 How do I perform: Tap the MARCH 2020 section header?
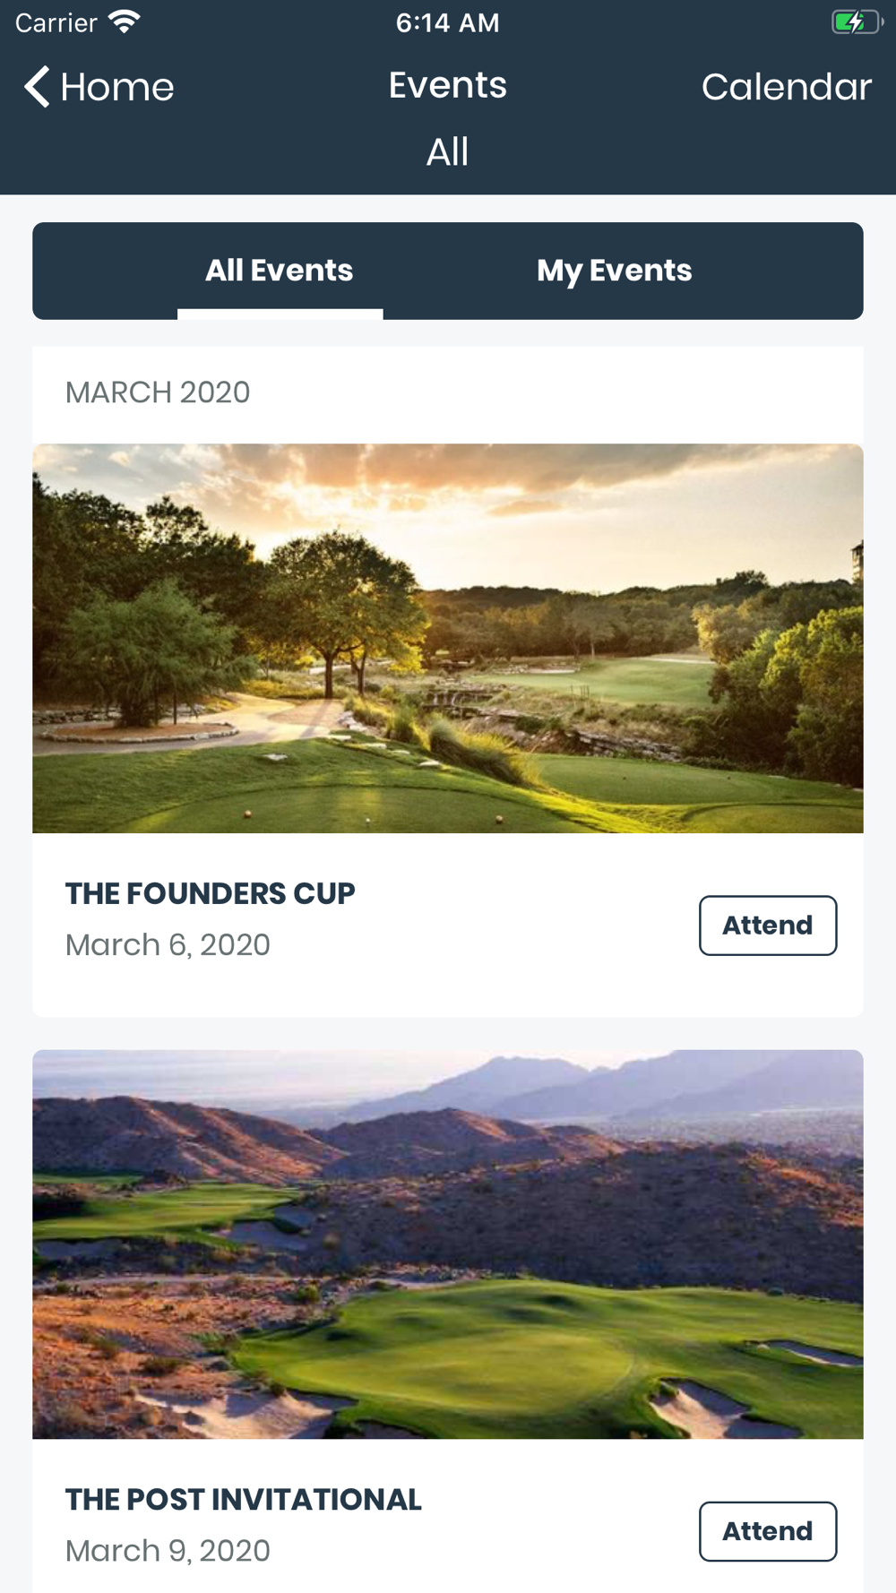point(158,392)
